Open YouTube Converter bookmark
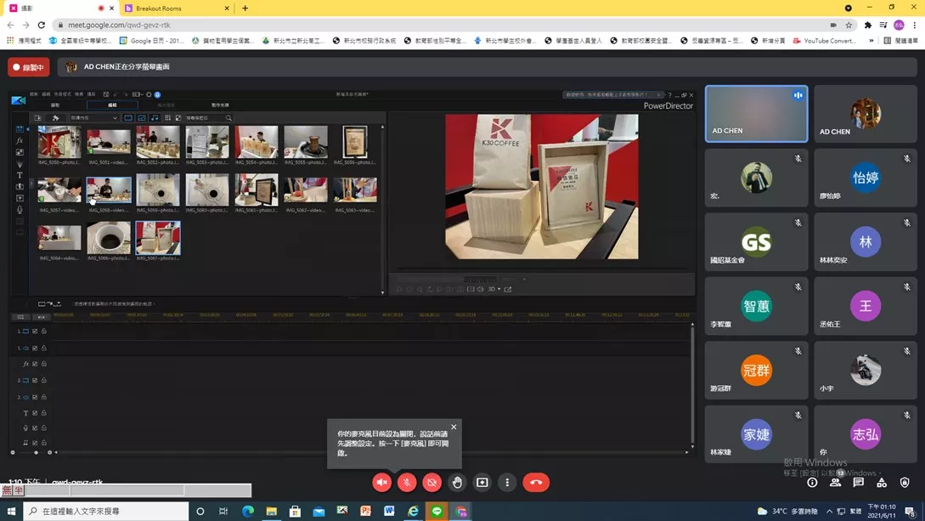The height and width of the screenshot is (521, 925). 824,41
